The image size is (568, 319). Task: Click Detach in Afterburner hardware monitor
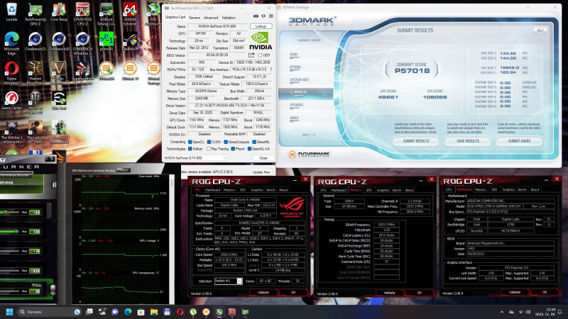point(123,170)
